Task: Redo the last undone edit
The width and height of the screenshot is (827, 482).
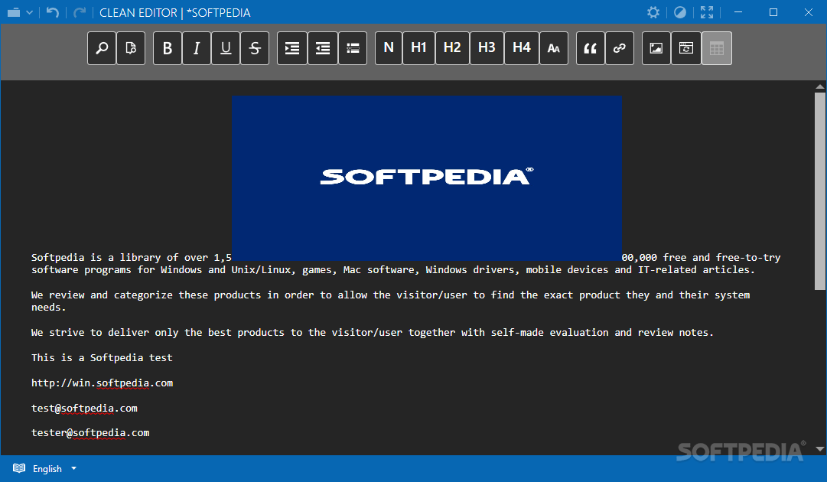Action: pos(80,12)
